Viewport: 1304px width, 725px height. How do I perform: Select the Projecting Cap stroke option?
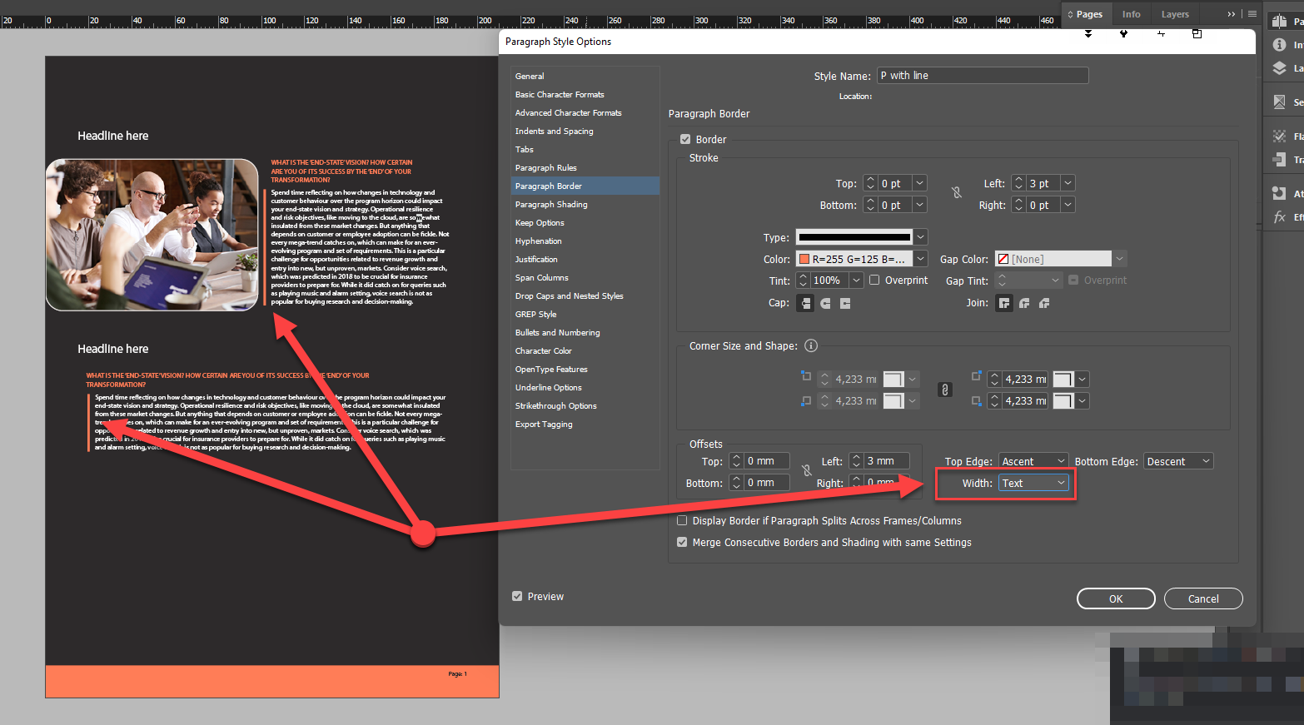tap(844, 304)
